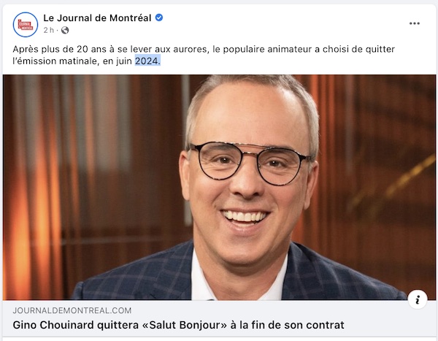Viewport: 438px width, 341px height.
Task: Click the eyeglasses in the article photo
Action: 250,162
